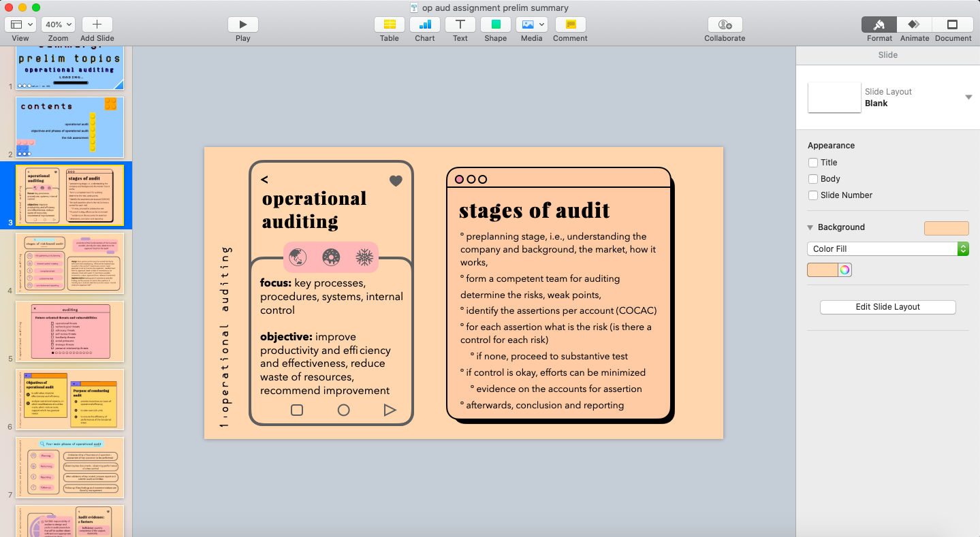Click the triangle play icon on the slide card
980x537 pixels.
click(x=390, y=410)
